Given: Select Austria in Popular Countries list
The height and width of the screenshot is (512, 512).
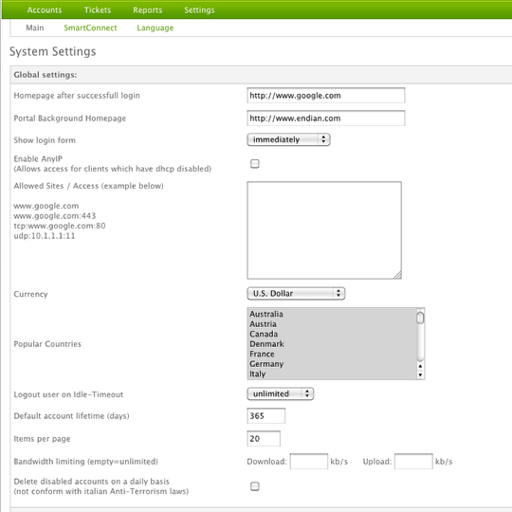Looking at the screenshot, I should [332, 324].
